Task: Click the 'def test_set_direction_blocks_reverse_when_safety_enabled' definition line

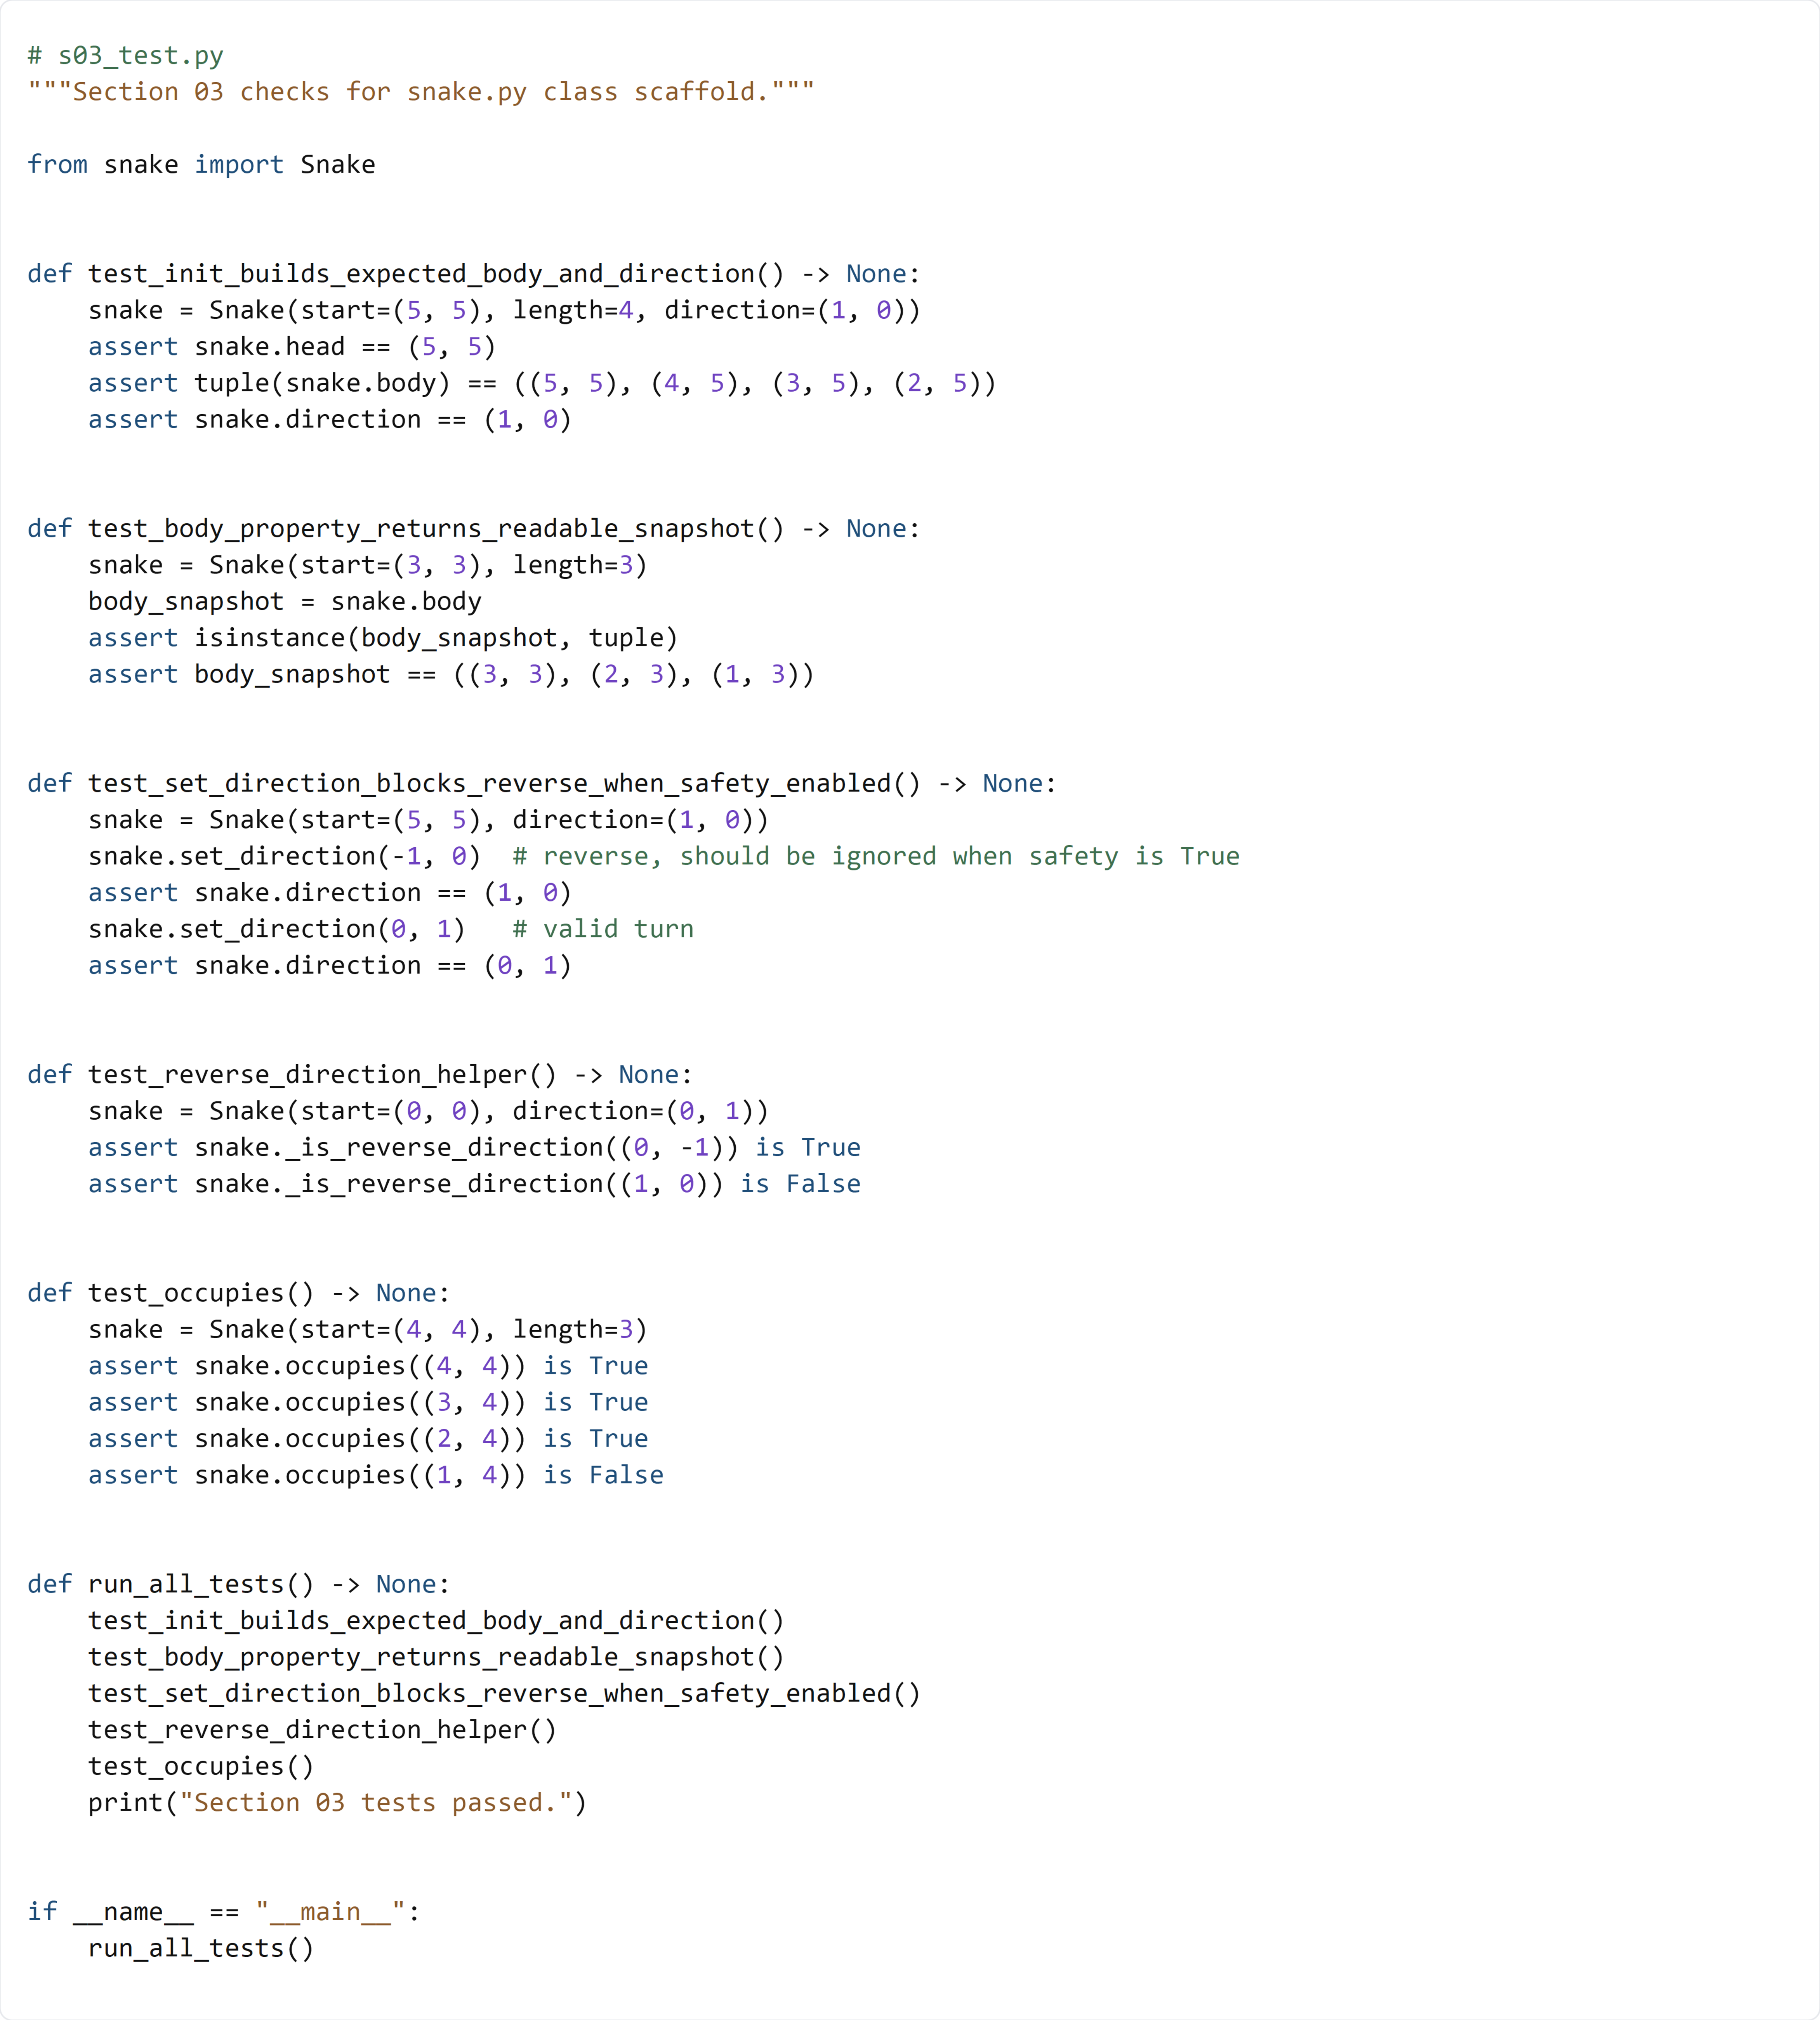Action: [542, 783]
